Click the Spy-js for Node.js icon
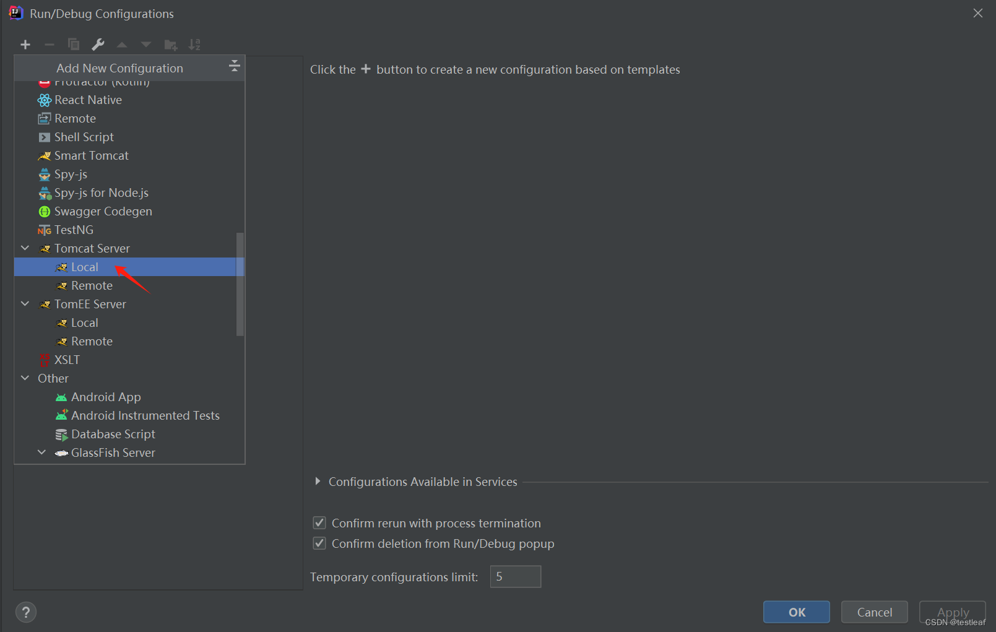The height and width of the screenshot is (632, 996). click(x=45, y=193)
